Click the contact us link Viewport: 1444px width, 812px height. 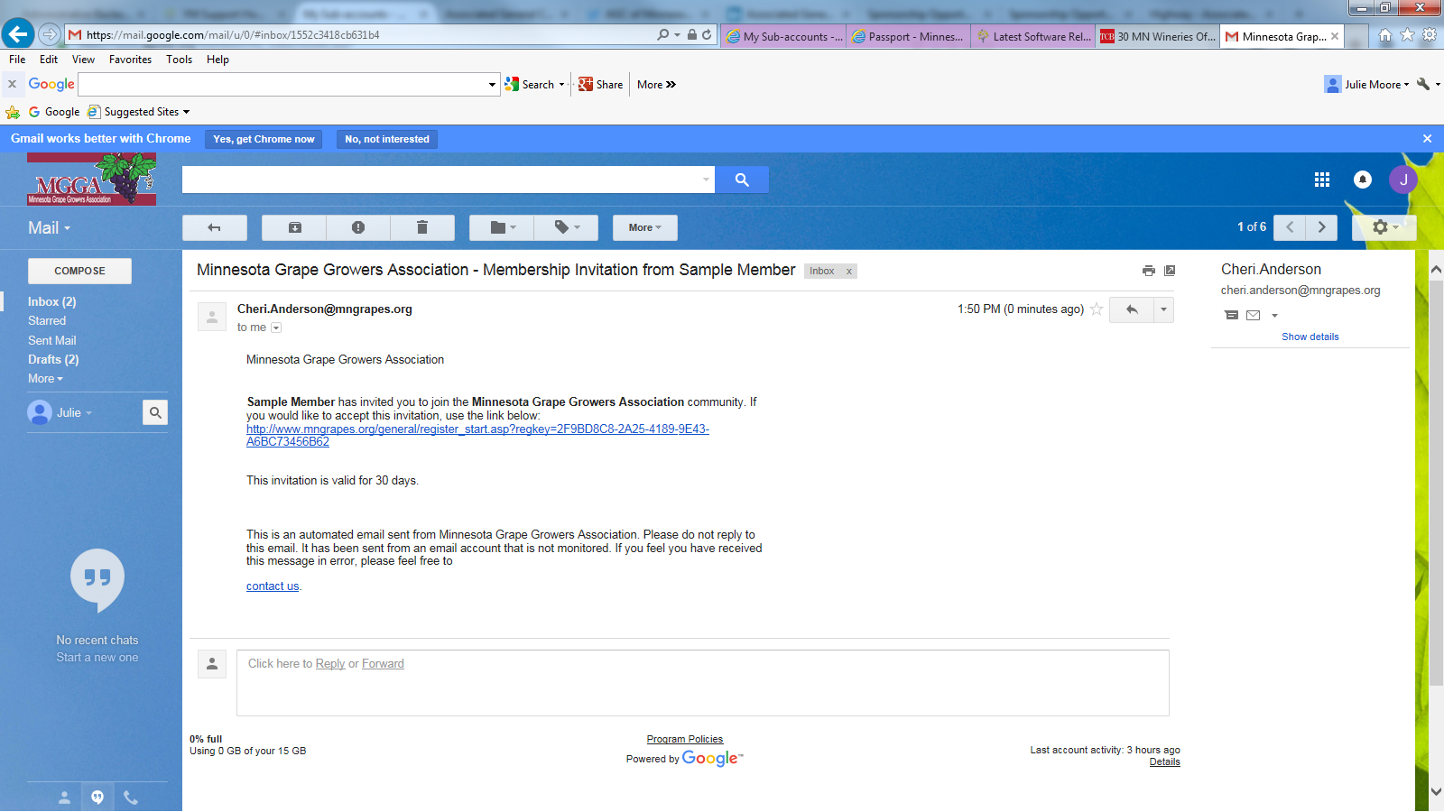(x=273, y=586)
